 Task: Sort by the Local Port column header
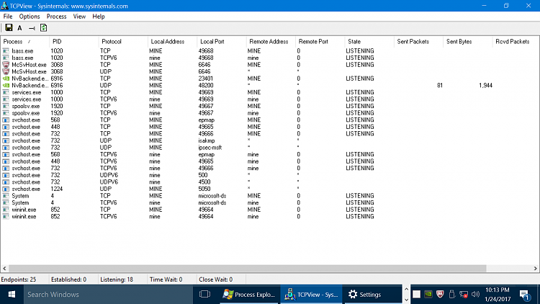pyautogui.click(x=222, y=42)
